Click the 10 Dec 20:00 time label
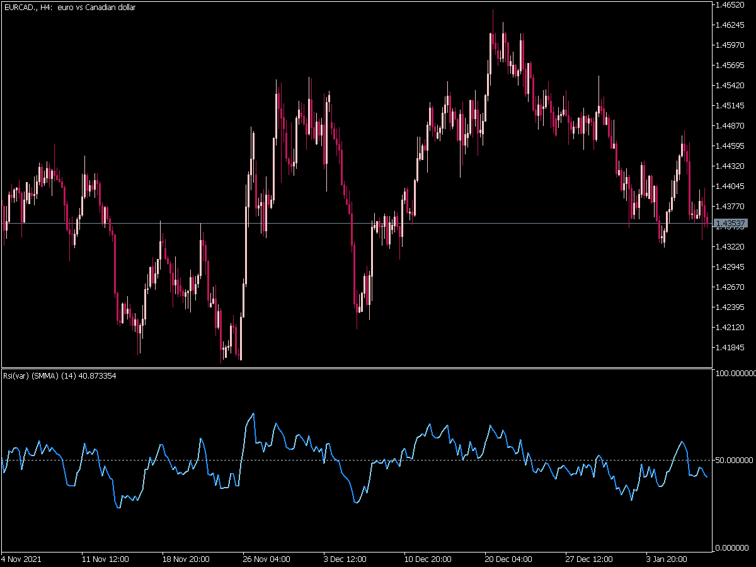This screenshot has width=756, height=567. pos(428,559)
